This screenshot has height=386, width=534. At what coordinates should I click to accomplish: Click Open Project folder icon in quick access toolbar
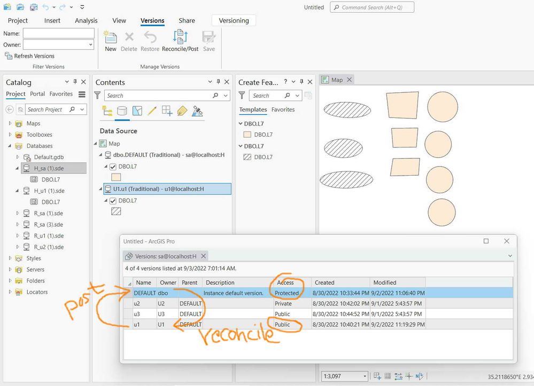pos(20,7)
